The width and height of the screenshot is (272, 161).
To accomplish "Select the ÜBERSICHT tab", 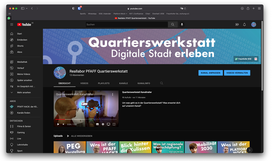I will click(x=64, y=83).
